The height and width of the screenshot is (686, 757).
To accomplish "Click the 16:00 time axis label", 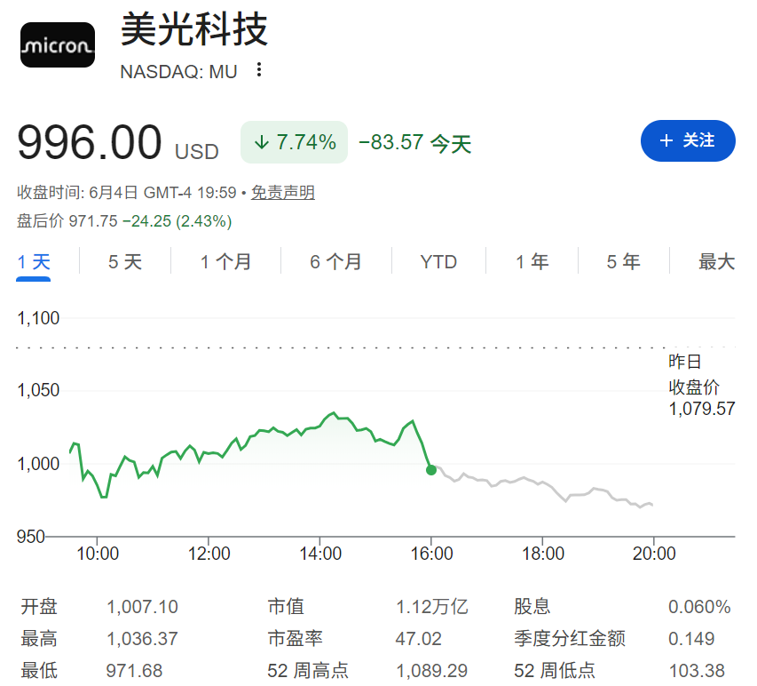I will pos(431,554).
